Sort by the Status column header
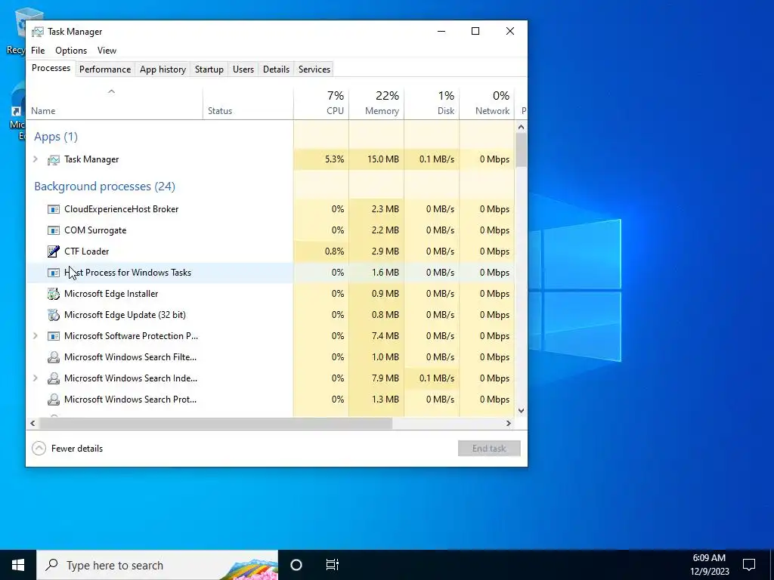 [x=248, y=103]
